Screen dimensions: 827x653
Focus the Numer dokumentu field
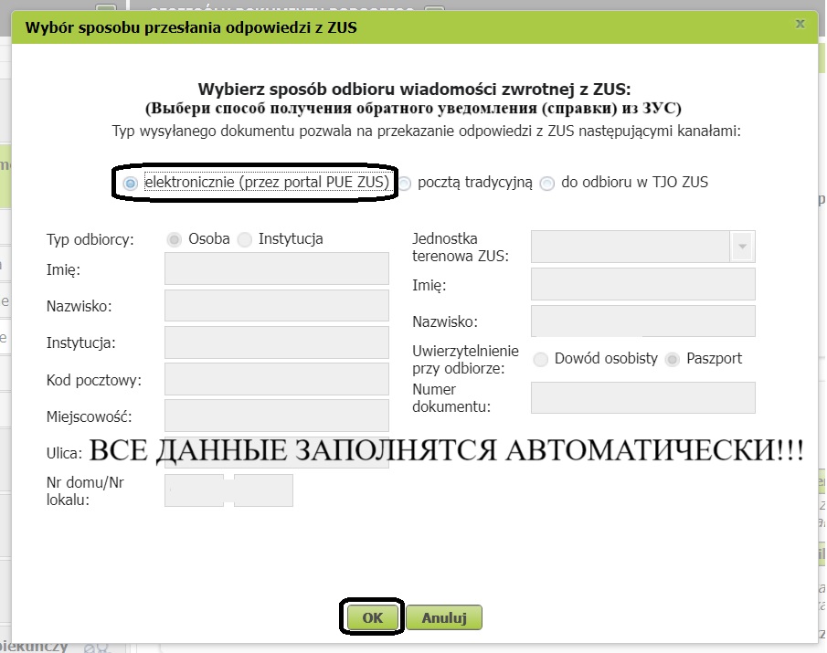point(642,397)
